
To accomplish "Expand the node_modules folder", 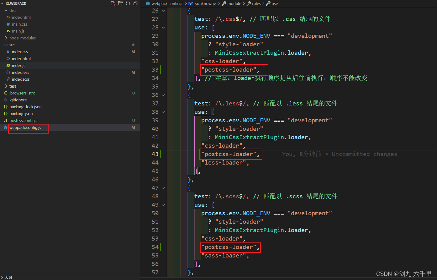I will click(6, 38).
